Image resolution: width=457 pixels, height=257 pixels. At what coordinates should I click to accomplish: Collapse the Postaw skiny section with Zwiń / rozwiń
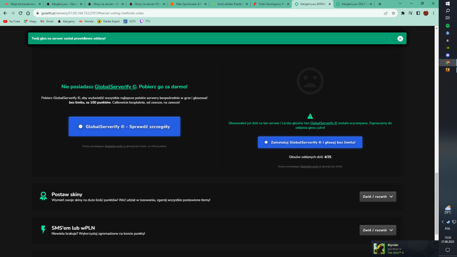(x=378, y=196)
